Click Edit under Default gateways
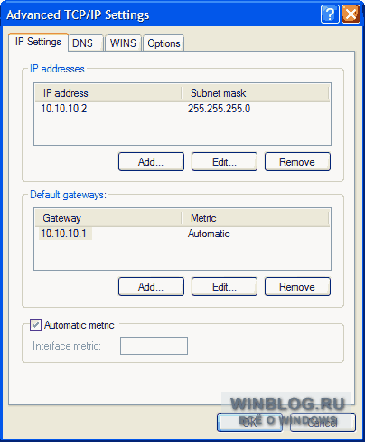This screenshot has height=442, width=365. pos(224,287)
